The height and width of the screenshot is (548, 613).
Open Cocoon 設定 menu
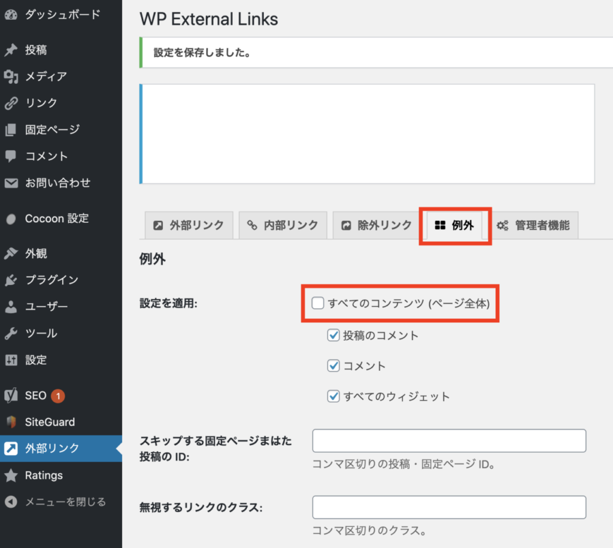[61, 219]
